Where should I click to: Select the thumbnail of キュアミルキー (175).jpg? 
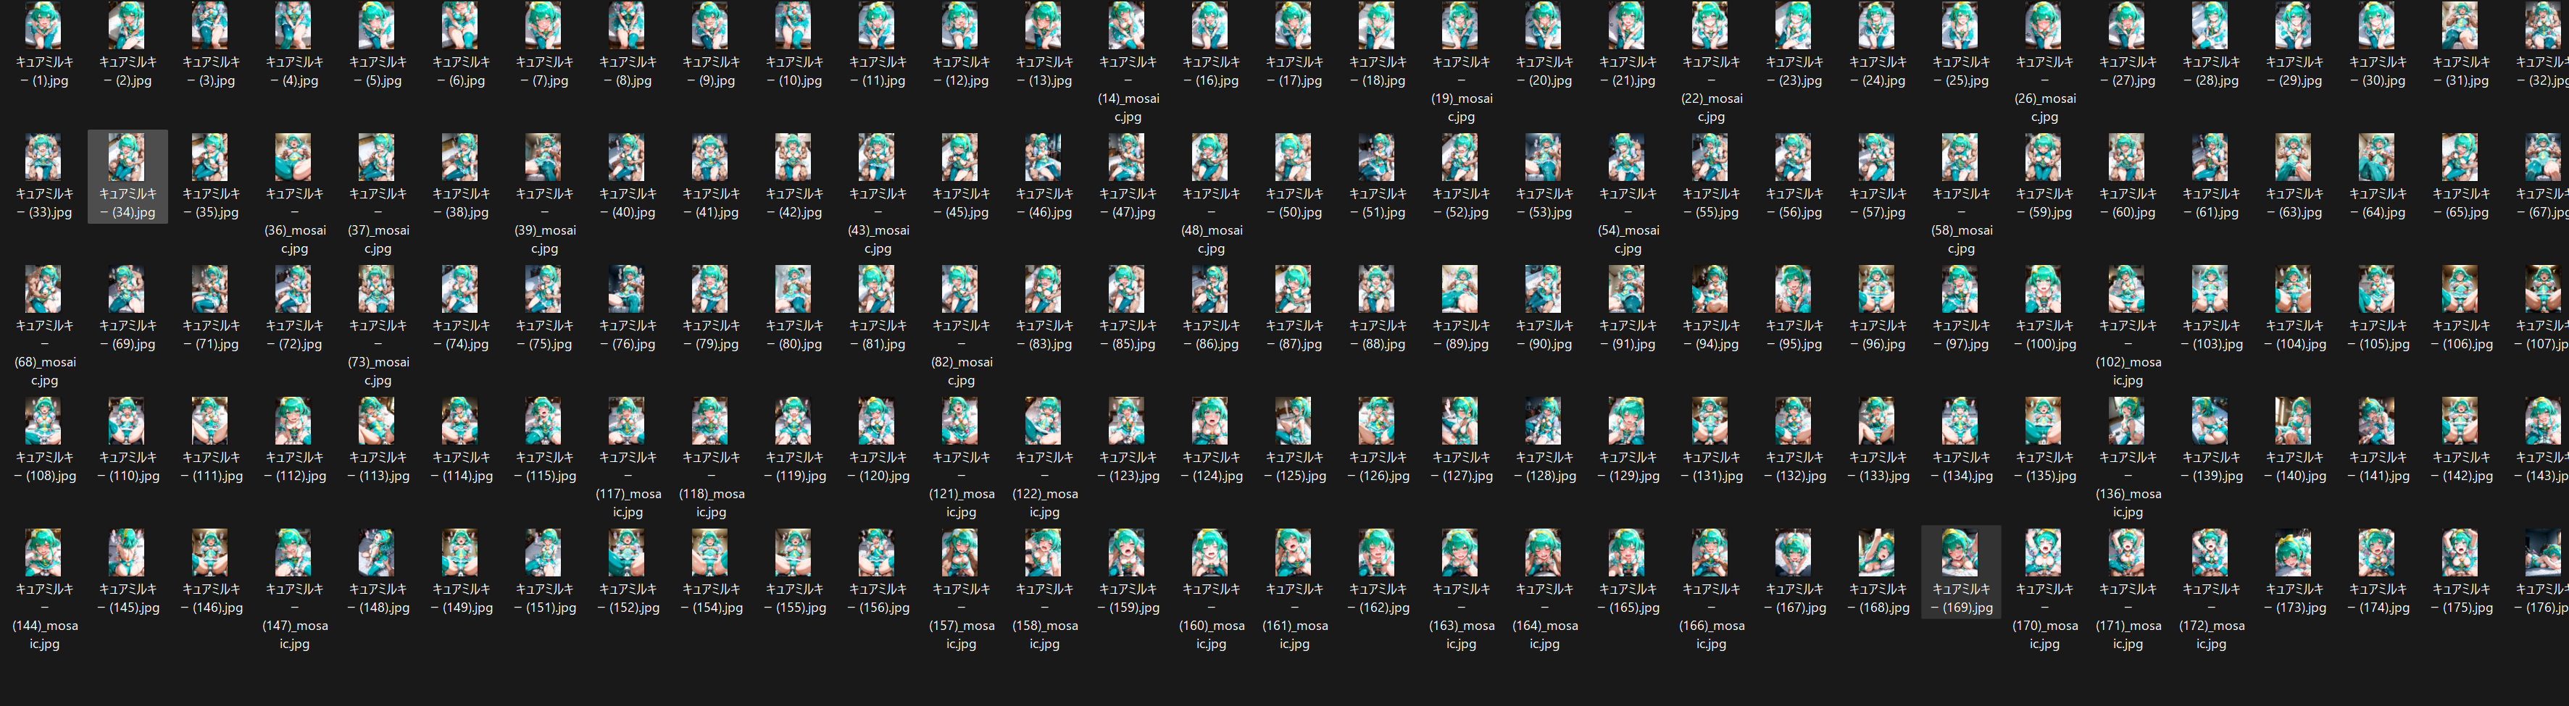(2460, 552)
